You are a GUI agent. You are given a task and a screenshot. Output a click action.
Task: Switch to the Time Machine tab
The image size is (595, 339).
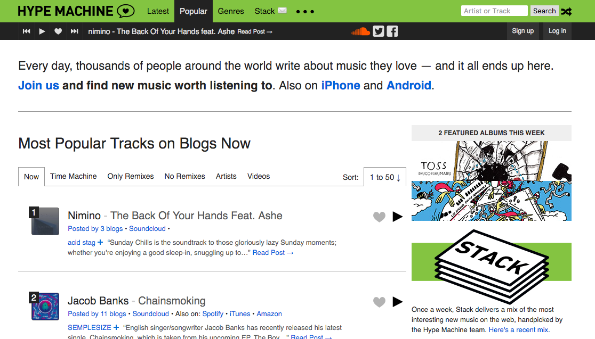coord(73,176)
